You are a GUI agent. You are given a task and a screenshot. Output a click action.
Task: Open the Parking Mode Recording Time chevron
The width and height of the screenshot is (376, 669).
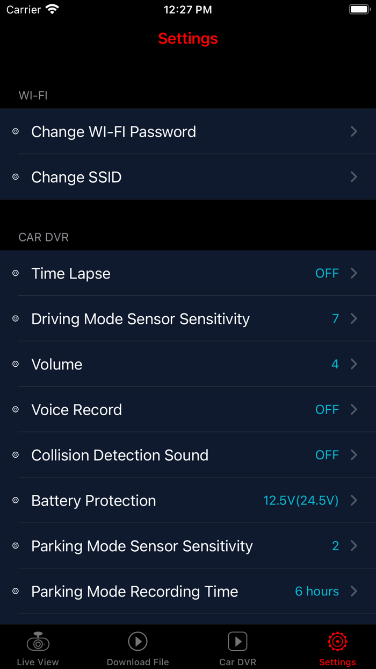coord(354,591)
